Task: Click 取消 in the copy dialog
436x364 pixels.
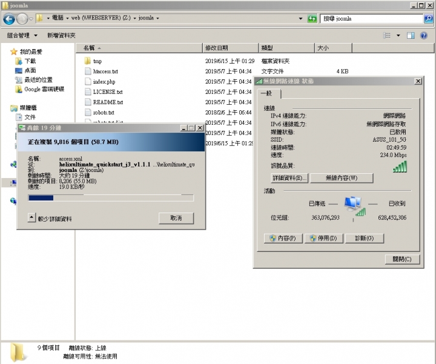Action: 176,218
